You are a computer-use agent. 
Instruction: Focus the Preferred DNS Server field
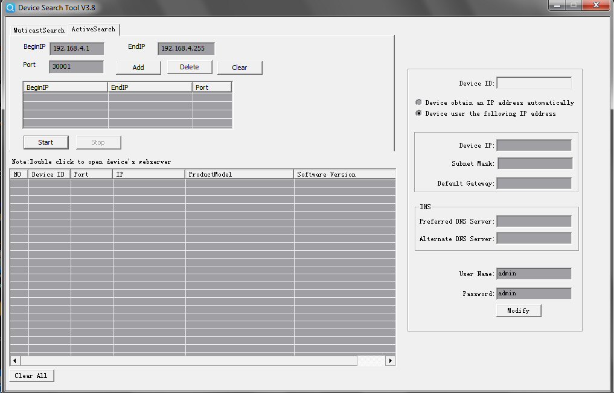[534, 221]
